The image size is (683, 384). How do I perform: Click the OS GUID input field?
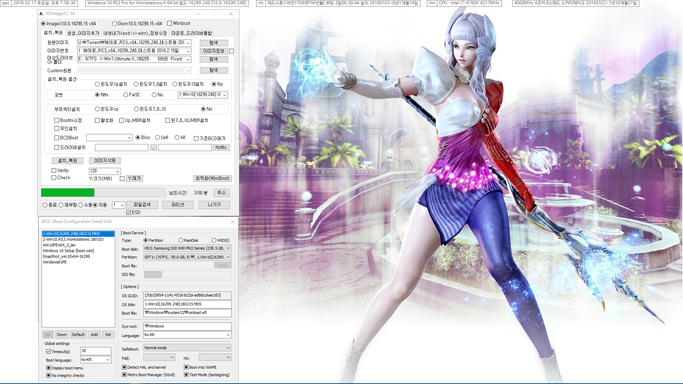[187, 296]
